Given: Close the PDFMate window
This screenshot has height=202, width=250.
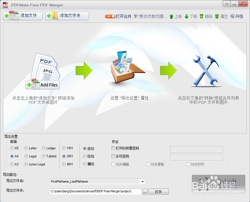Looking at the screenshot, I should coord(243,4).
